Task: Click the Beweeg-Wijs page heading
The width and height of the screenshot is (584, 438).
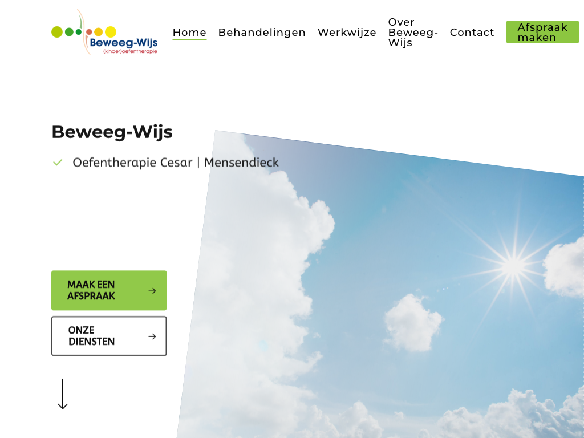Action: point(112,132)
